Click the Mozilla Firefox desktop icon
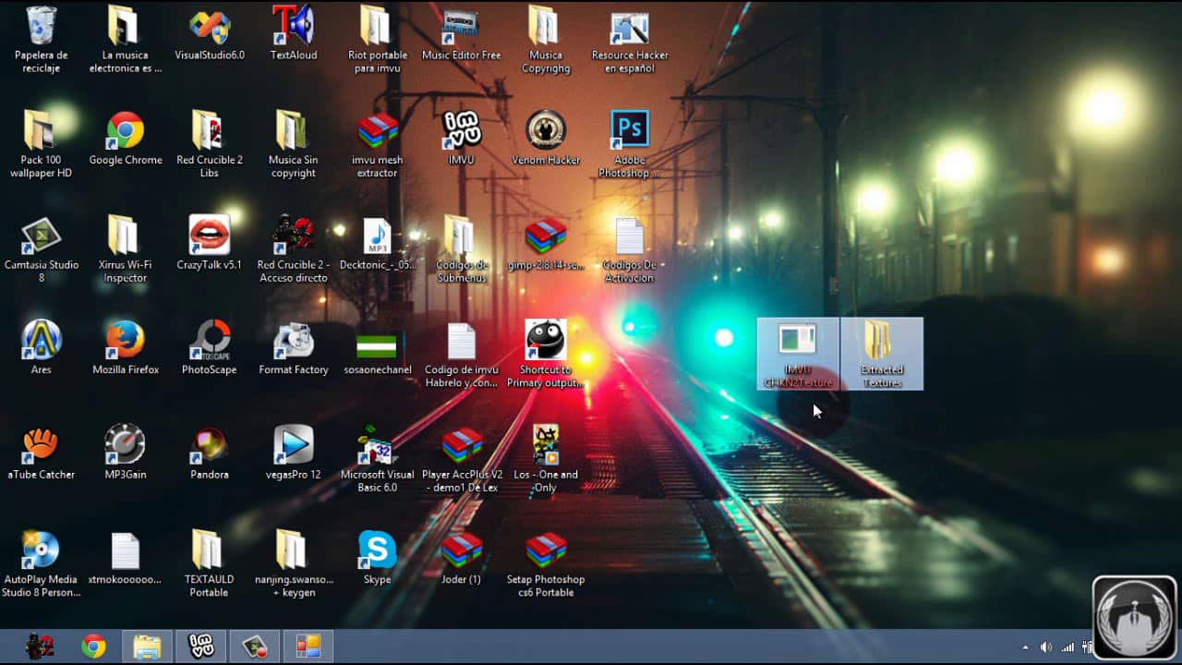This screenshot has width=1182, height=665. pyautogui.click(x=125, y=341)
